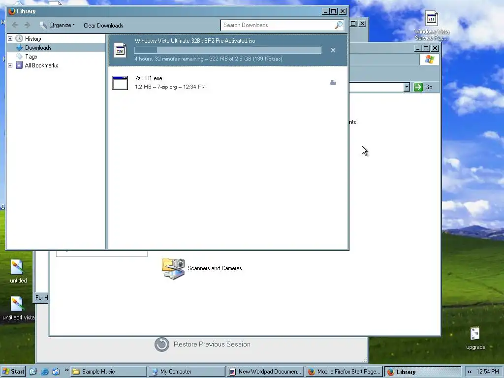
Task: Maximize the My Computer window behind Library
Action: [426, 48]
